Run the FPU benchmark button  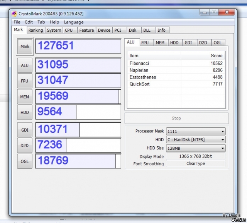(25, 81)
